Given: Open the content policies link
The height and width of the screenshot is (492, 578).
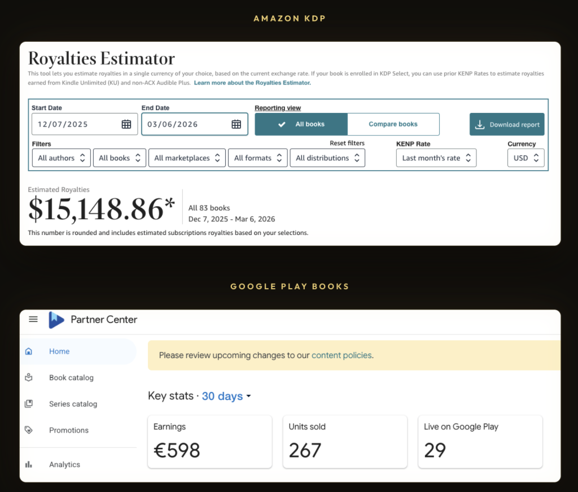Looking at the screenshot, I should 341,355.
